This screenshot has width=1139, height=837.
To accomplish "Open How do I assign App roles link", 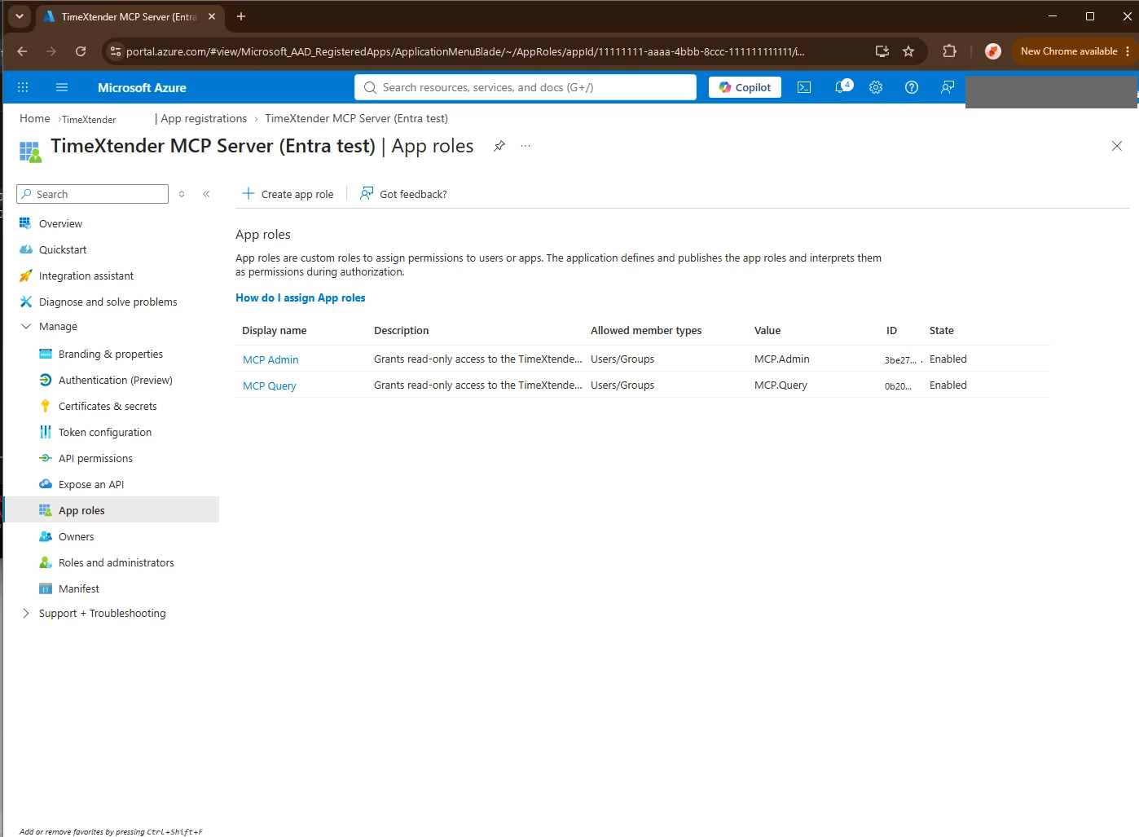I will pos(301,297).
